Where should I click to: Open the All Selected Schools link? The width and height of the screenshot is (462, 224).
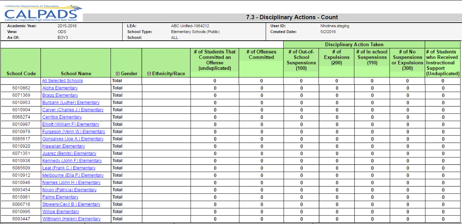pyautogui.click(x=62, y=81)
